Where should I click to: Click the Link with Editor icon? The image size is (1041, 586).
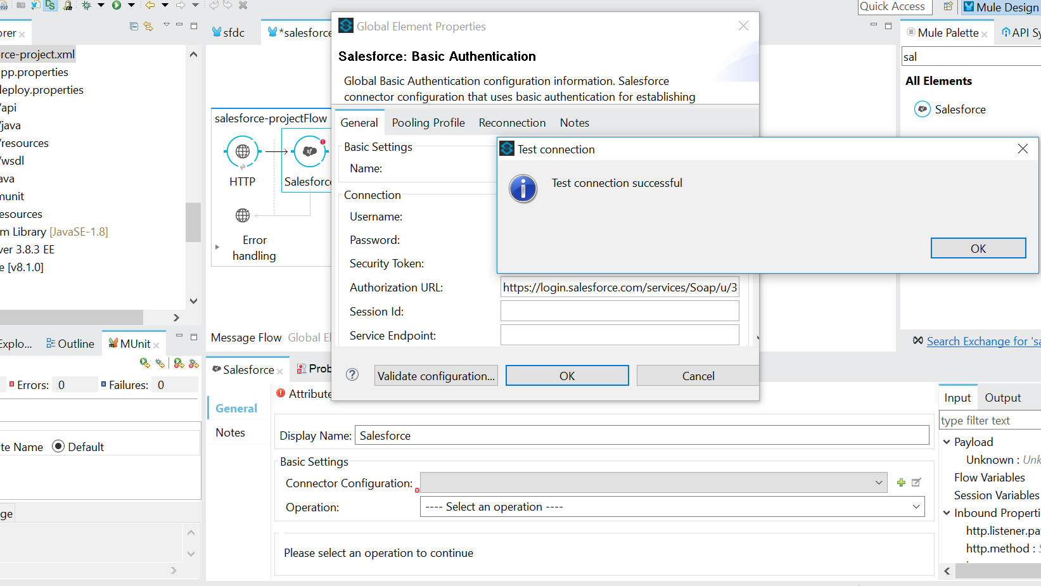148,26
